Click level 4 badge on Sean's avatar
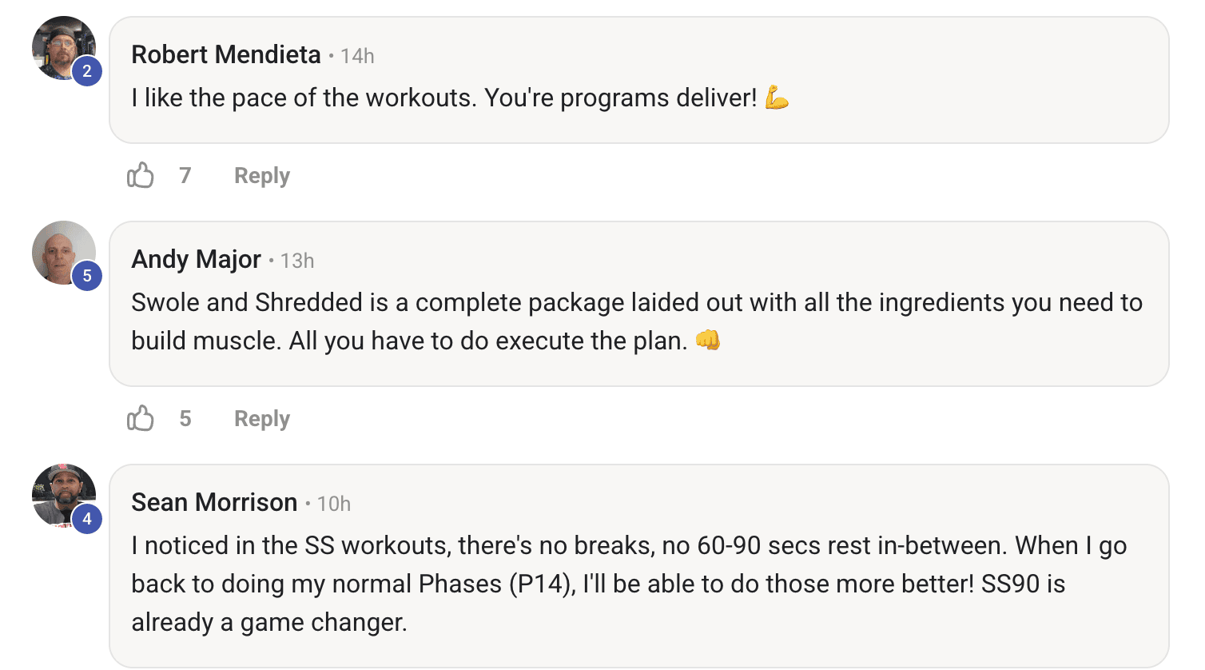 [87, 519]
